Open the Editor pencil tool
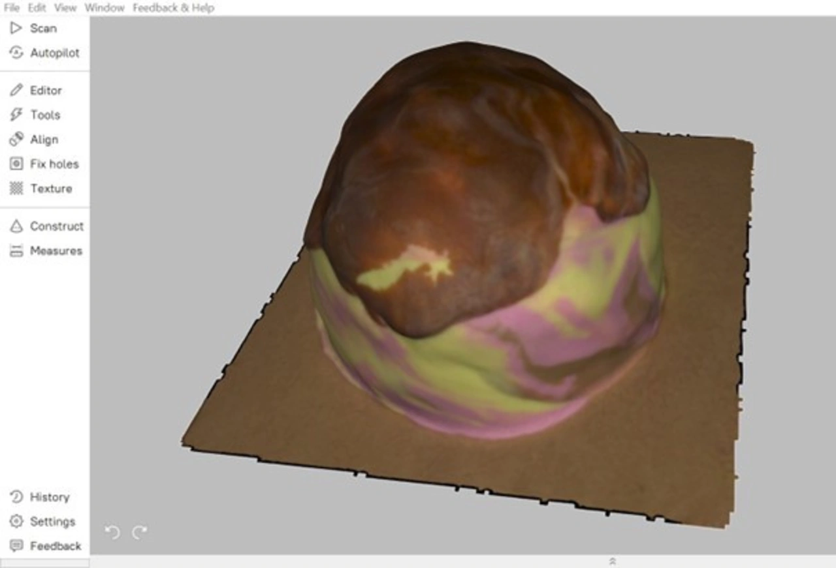Image resolution: width=836 pixels, height=568 pixels. (x=16, y=90)
